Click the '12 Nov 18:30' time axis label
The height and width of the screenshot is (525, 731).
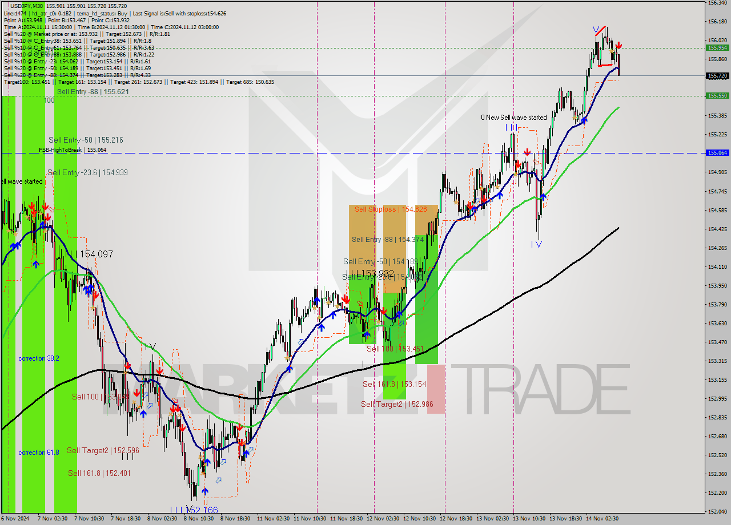pyautogui.click(x=456, y=519)
